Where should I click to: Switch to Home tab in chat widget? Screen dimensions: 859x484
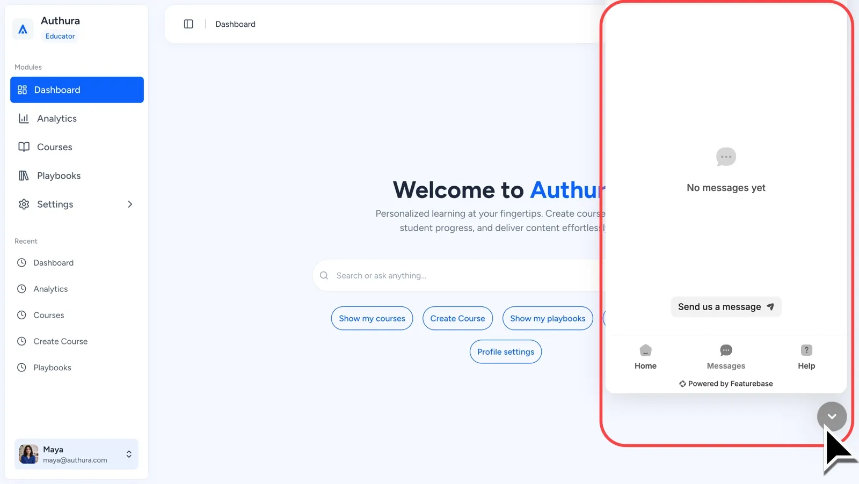[645, 357]
